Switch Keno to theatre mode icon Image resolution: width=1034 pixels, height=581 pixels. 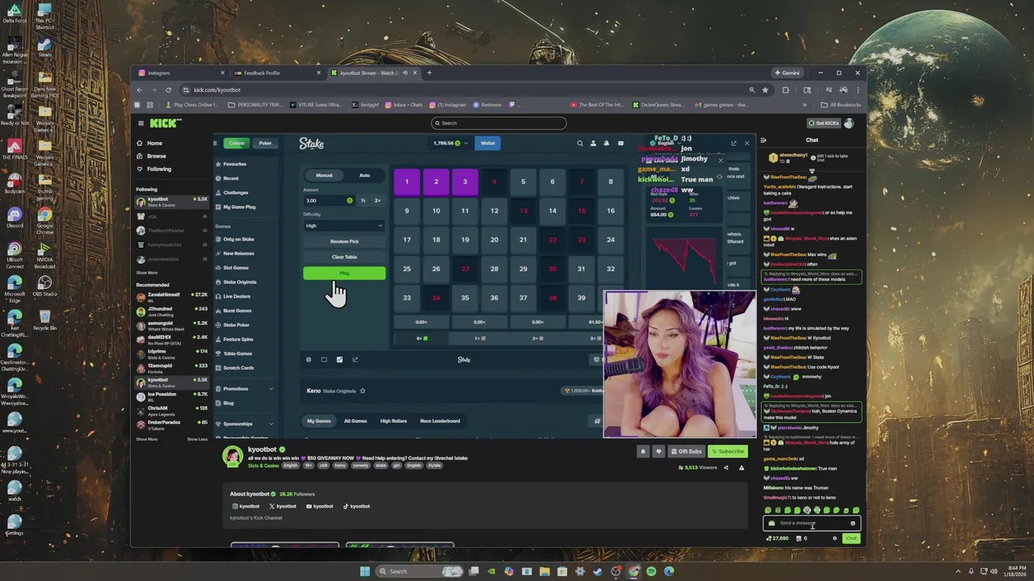[324, 359]
